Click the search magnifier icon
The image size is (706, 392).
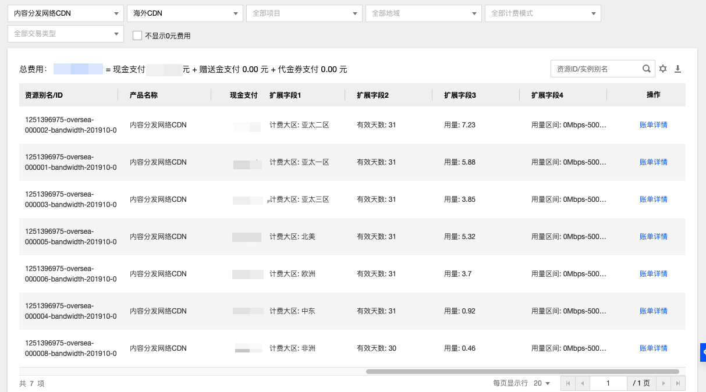pyautogui.click(x=646, y=69)
